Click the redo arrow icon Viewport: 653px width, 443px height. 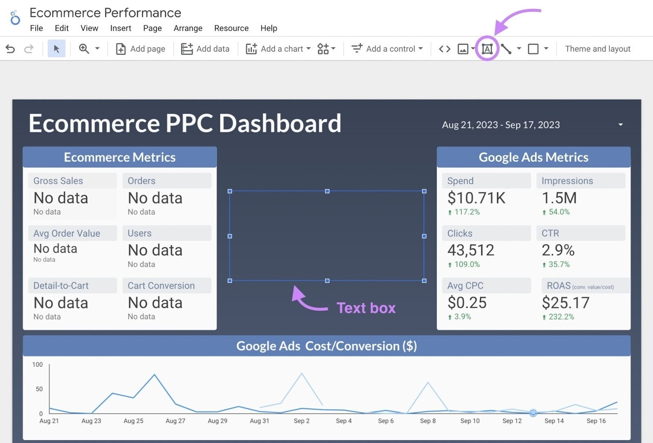coord(29,49)
